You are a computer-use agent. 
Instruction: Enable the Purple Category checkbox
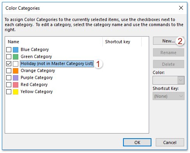(9, 77)
